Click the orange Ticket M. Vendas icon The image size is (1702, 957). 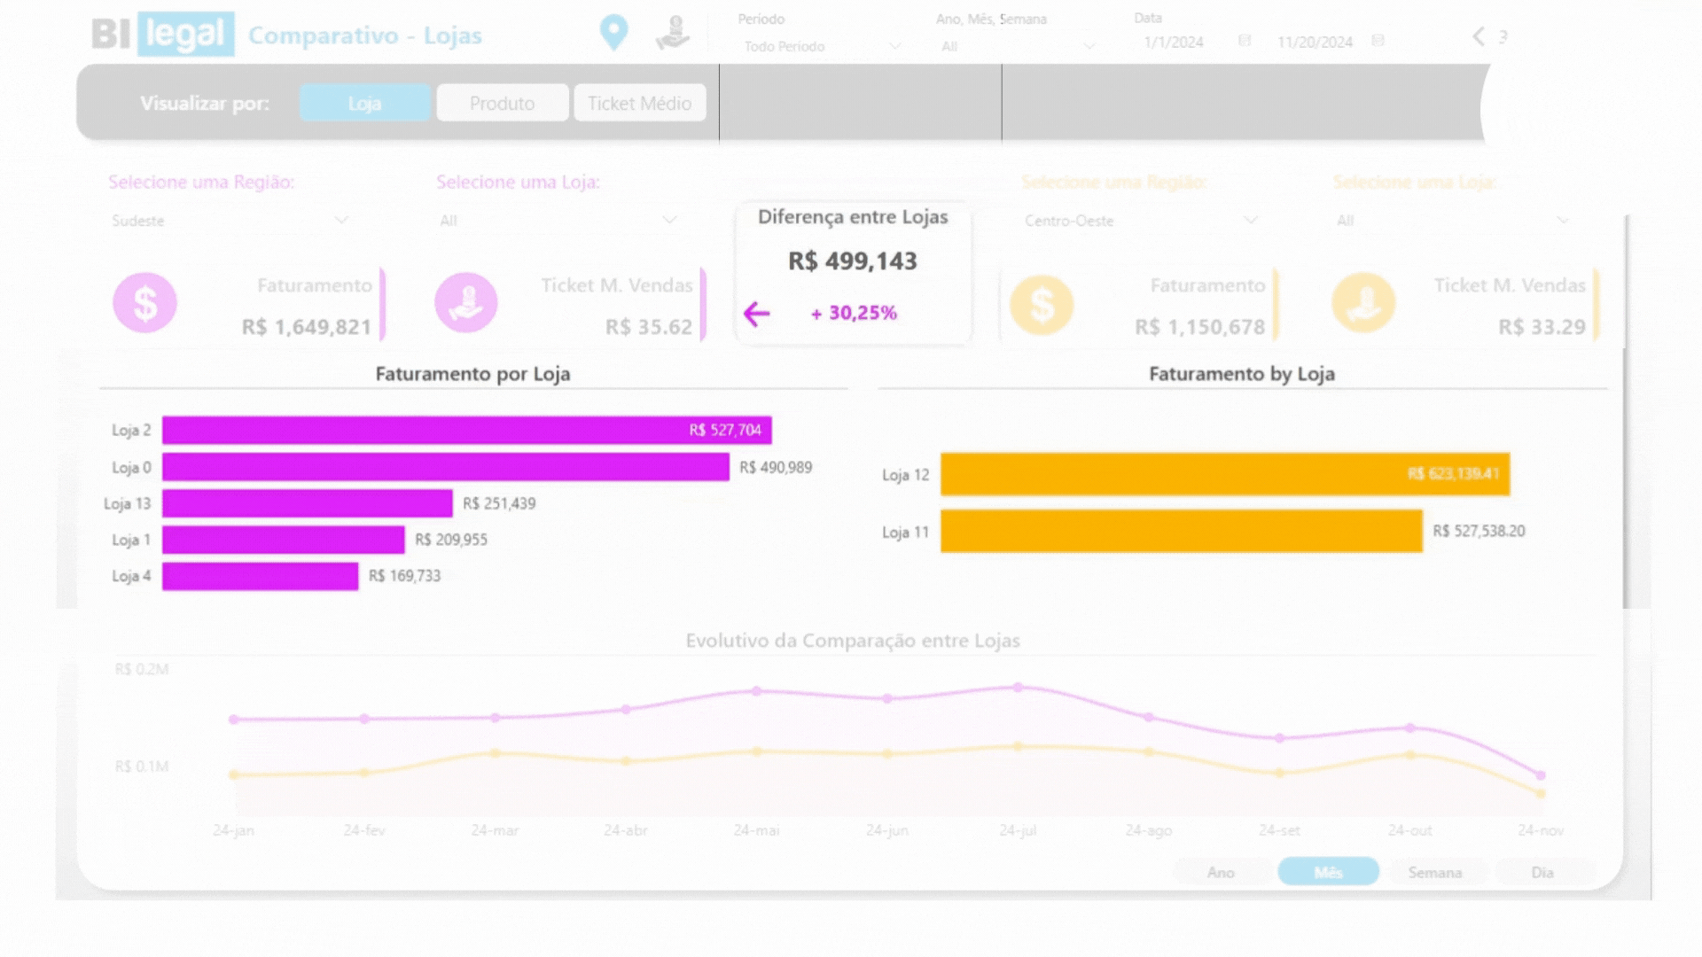(1363, 303)
